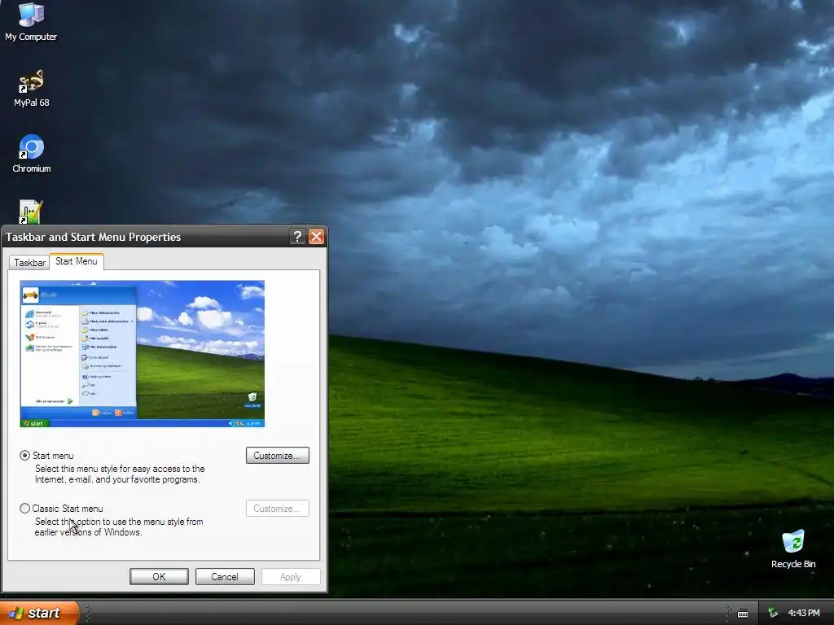Viewport: 834px width, 625px height.
Task: Open the My Computer desktop icon
Action: 31,21
